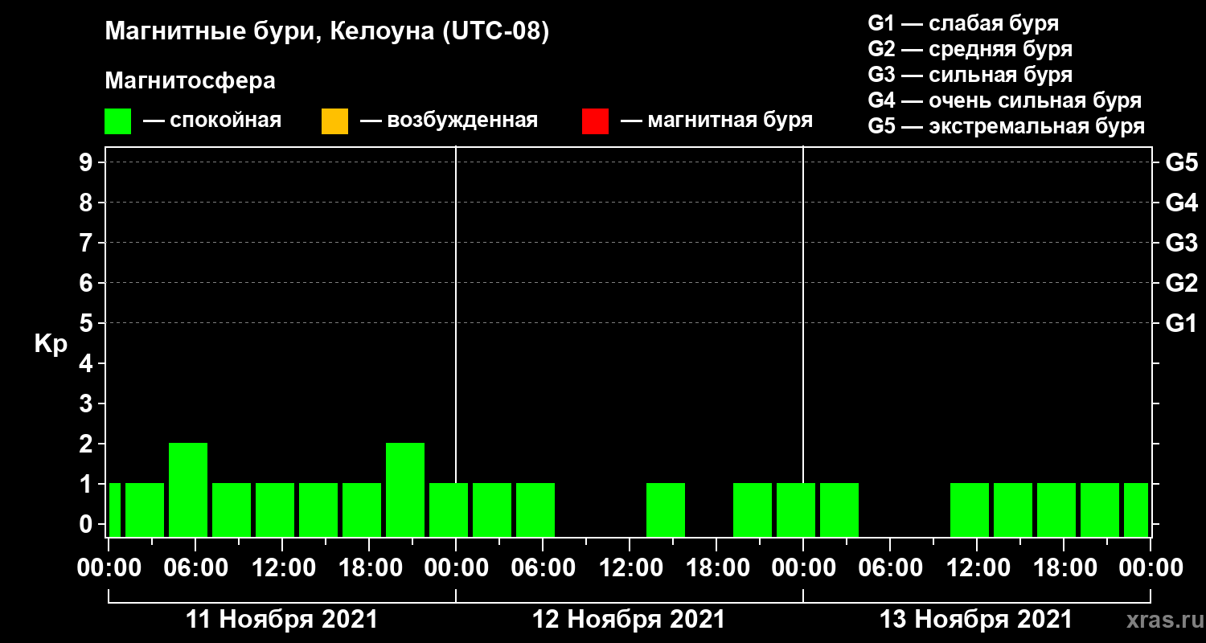Click the yellow 'возбужденная' legend swatch
The height and width of the screenshot is (643, 1206).
(334, 121)
